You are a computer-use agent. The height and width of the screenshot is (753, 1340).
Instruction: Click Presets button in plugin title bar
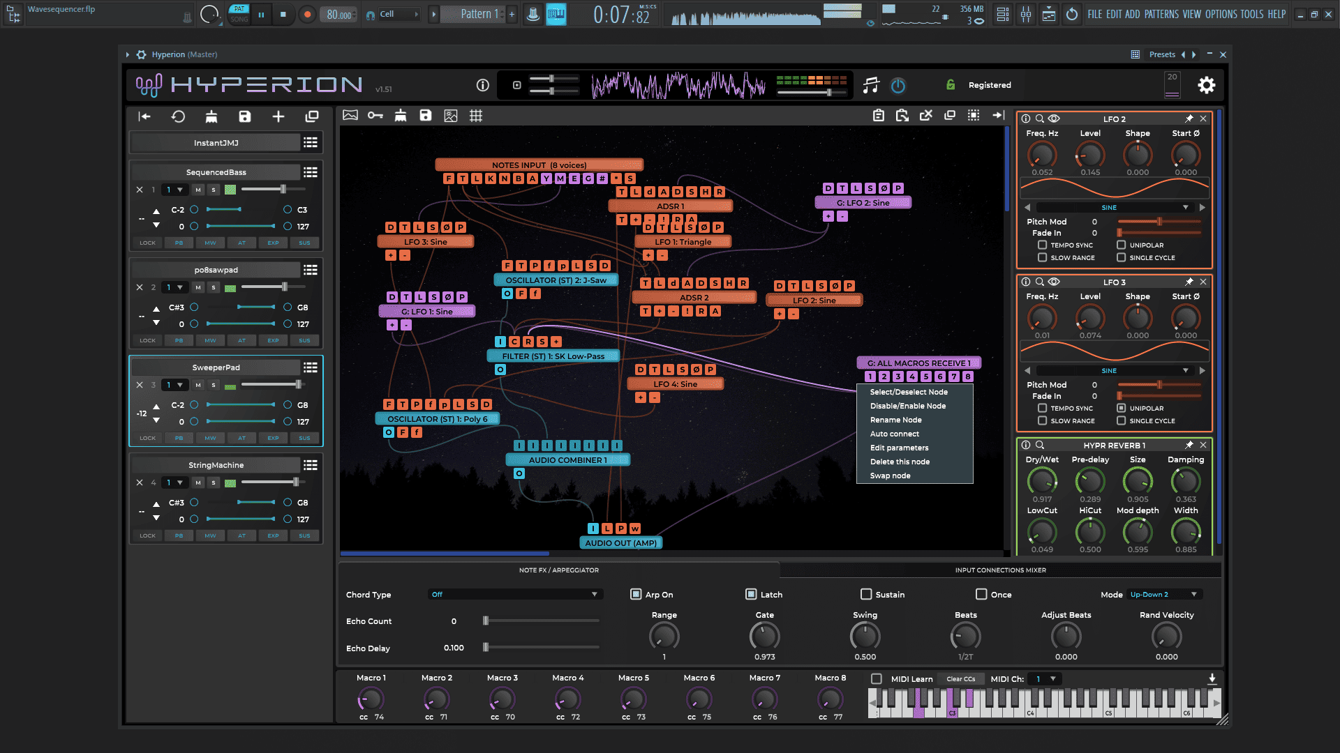point(1162,54)
